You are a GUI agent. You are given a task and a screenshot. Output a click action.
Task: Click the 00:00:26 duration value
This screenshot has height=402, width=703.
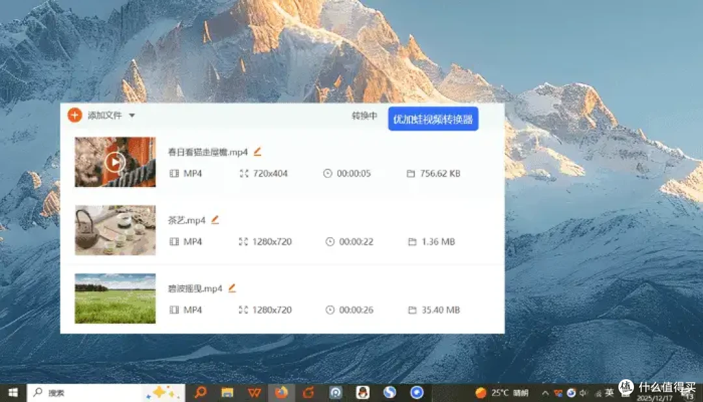pyautogui.click(x=356, y=309)
